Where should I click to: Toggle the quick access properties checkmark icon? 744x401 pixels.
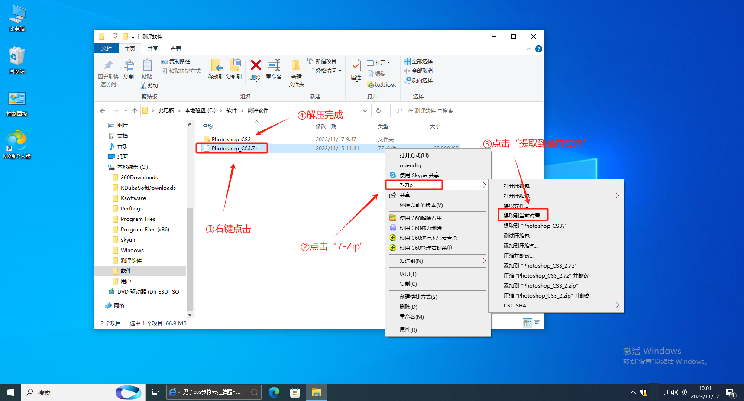[x=116, y=37]
